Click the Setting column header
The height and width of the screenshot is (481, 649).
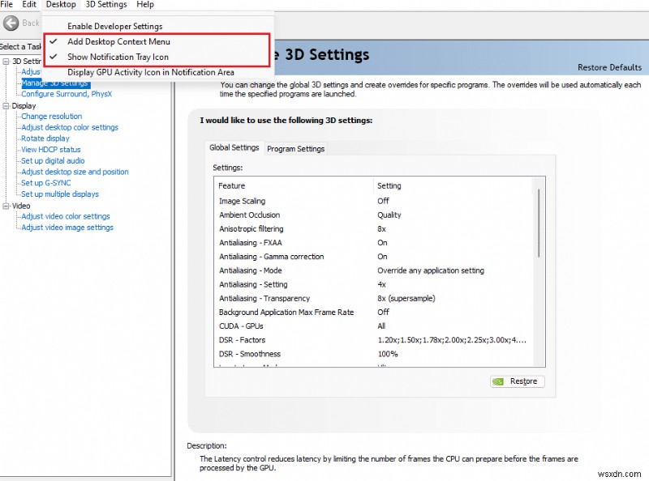pos(453,186)
